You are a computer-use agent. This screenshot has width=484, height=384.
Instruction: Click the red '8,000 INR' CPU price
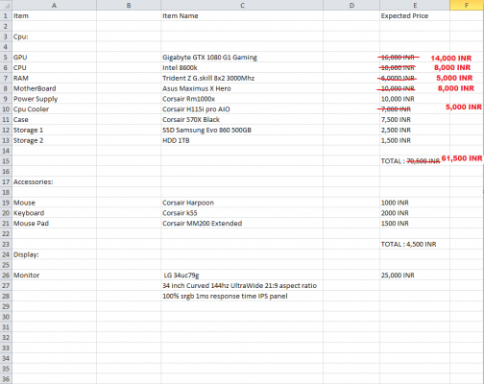452,68
